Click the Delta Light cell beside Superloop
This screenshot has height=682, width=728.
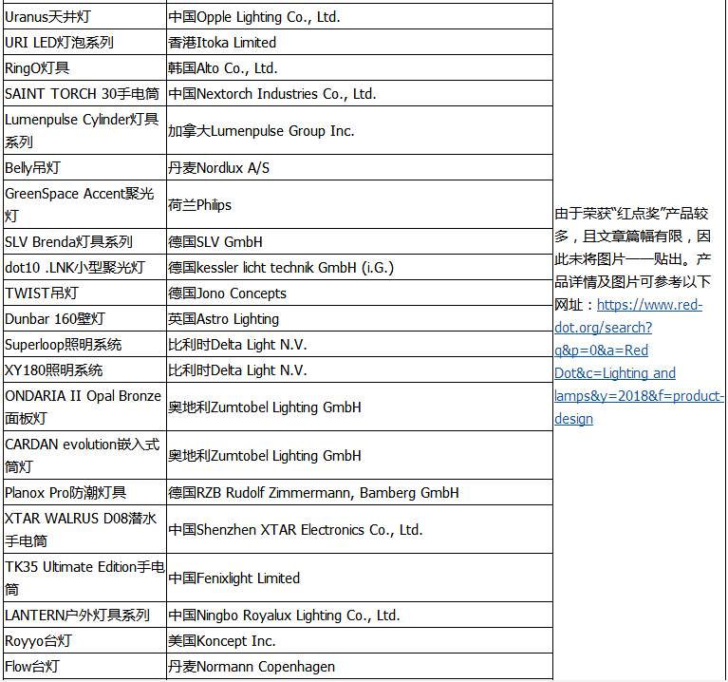pyautogui.click(x=360, y=344)
